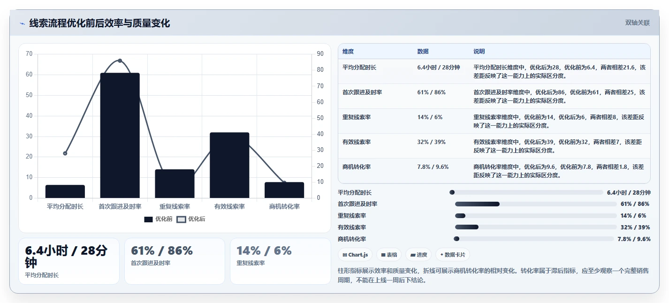This screenshot has width=669, height=303.
Task: Click the 表格 tag chip
Action: coord(389,255)
